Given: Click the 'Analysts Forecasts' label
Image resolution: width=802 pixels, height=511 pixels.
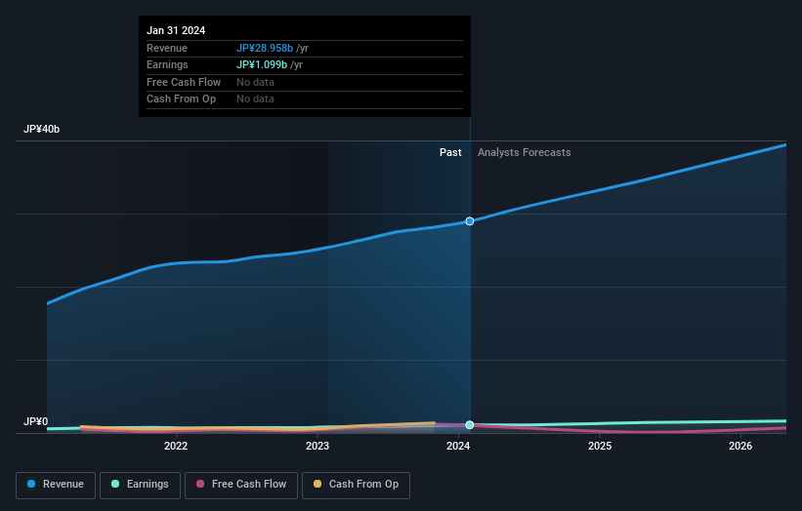Looking at the screenshot, I should pyautogui.click(x=525, y=153).
